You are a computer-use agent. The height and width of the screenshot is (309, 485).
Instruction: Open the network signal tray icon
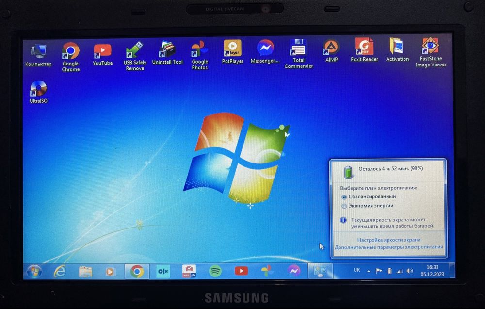coord(400,271)
